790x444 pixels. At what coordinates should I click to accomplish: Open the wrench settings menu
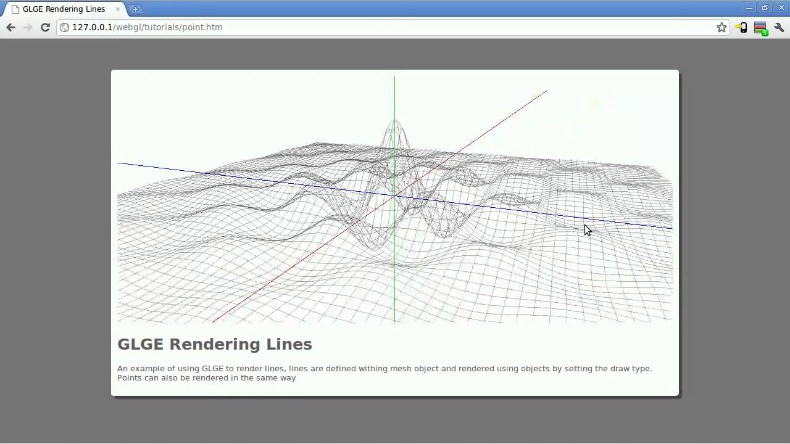[779, 27]
